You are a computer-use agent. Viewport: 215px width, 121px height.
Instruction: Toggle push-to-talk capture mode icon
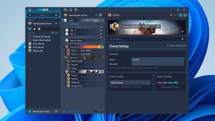[65, 10]
